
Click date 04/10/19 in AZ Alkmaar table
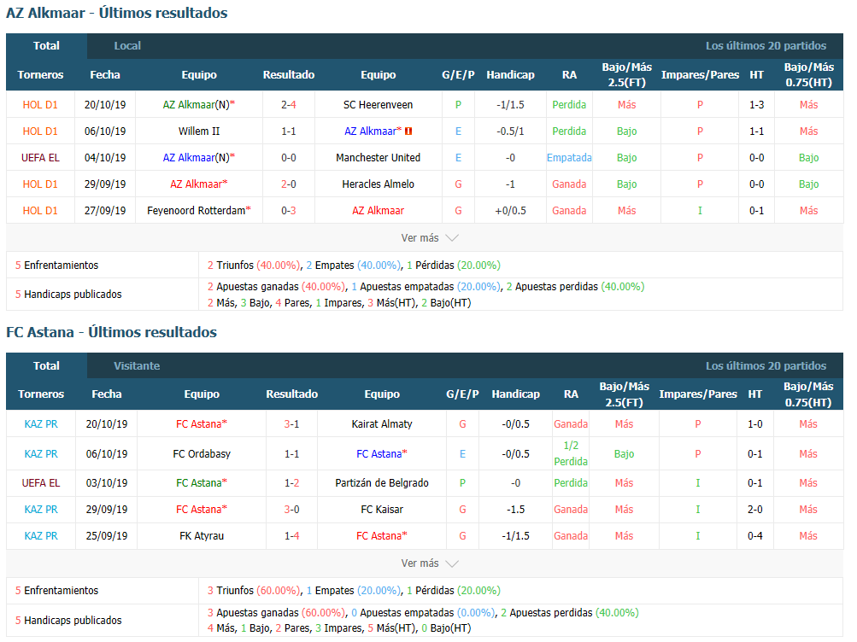[x=105, y=158]
